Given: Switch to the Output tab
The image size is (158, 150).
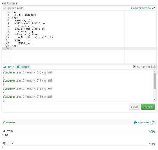Looking at the screenshot, I should coord(23,67).
